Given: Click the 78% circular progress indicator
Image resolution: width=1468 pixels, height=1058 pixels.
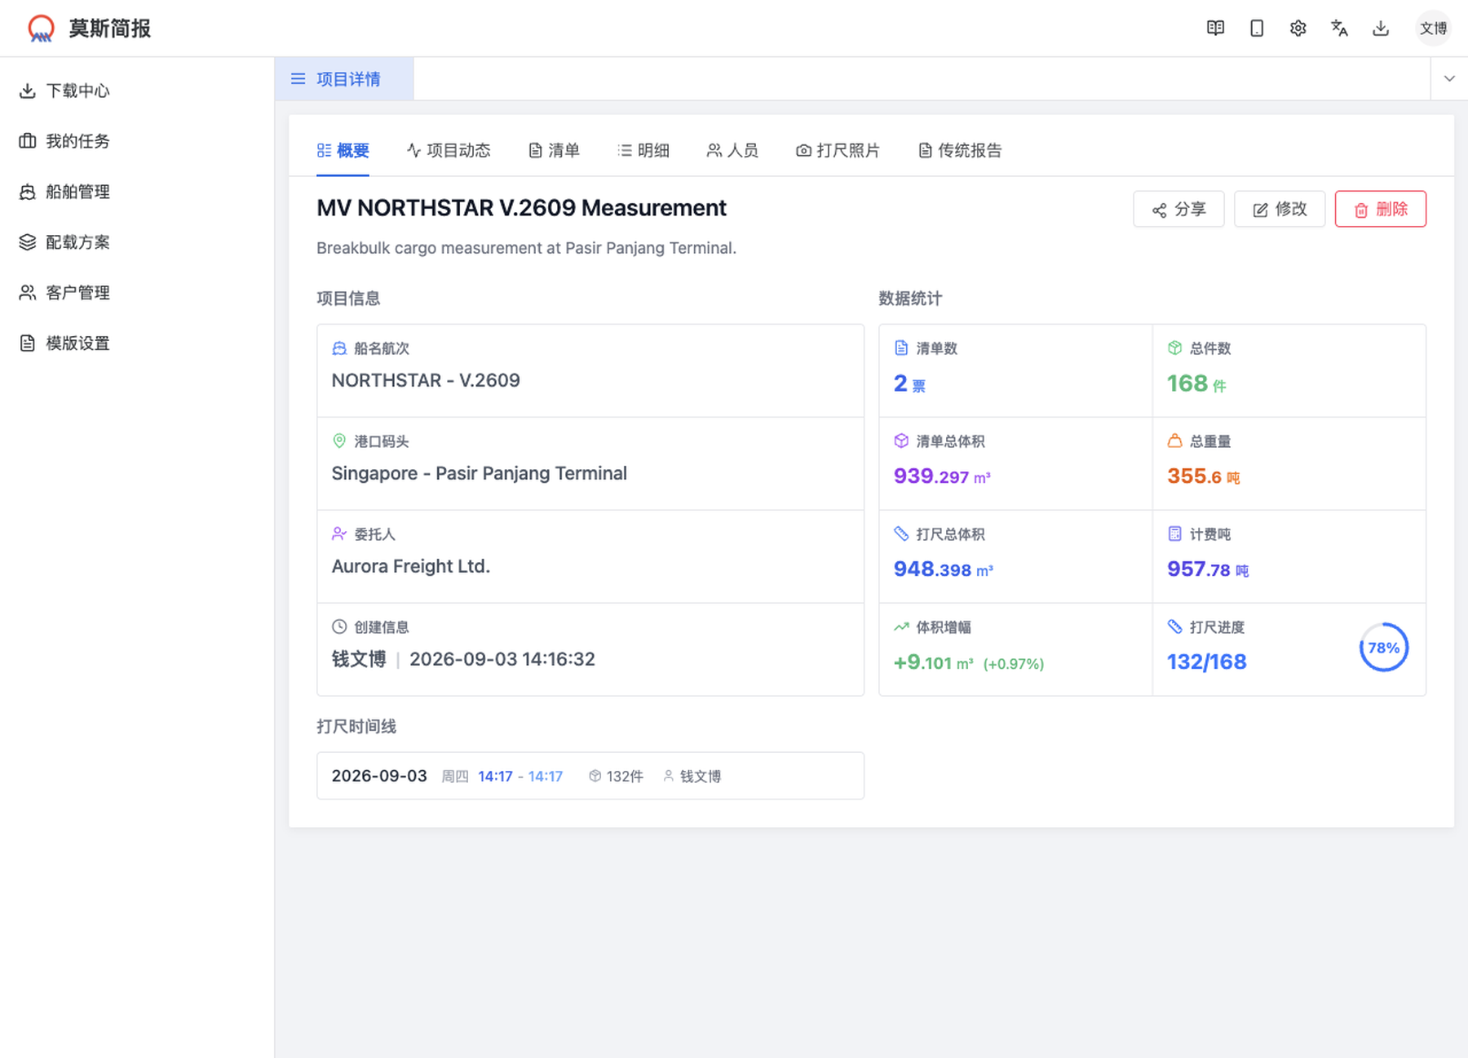Looking at the screenshot, I should (1384, 648).
